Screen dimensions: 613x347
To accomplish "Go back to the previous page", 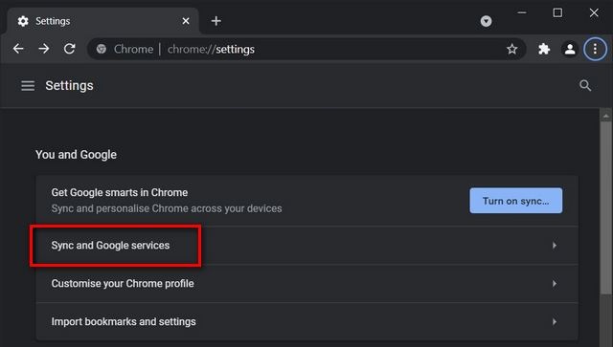I will (x=18, y=49).
